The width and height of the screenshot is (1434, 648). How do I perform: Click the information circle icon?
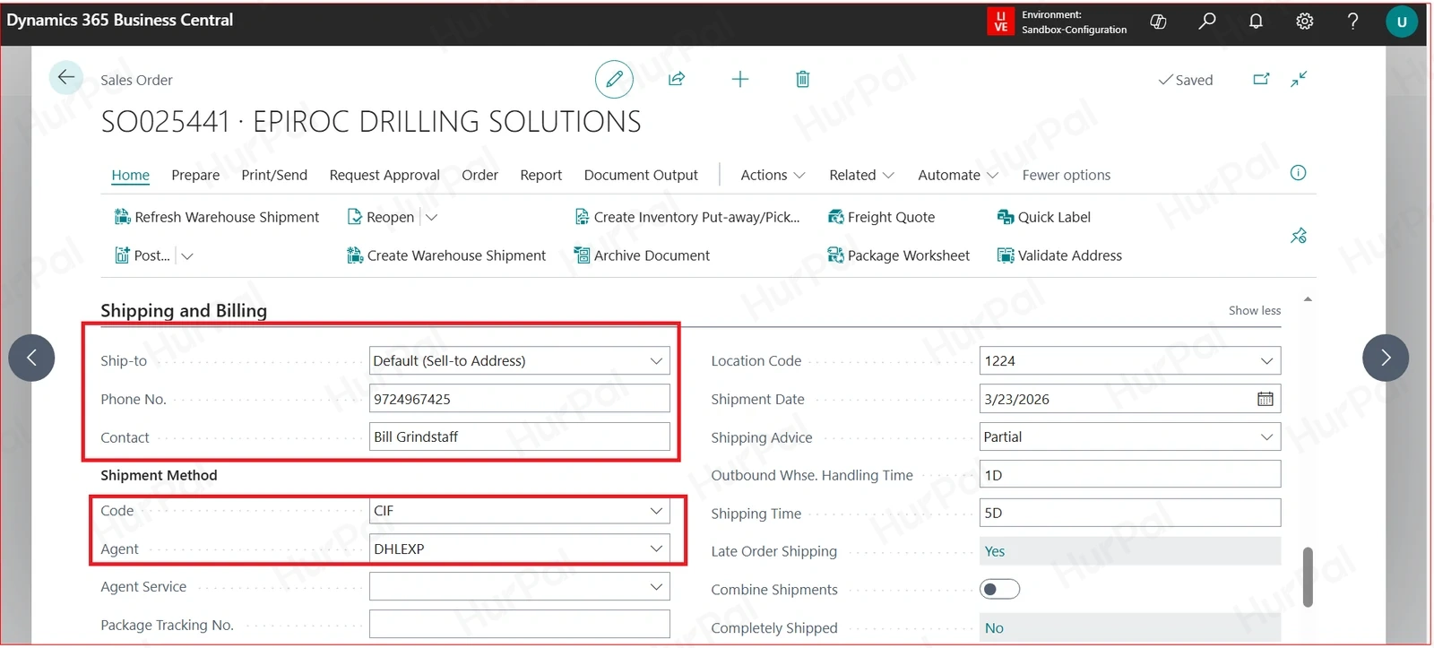pyautogui.click(x=1298, y=173)
